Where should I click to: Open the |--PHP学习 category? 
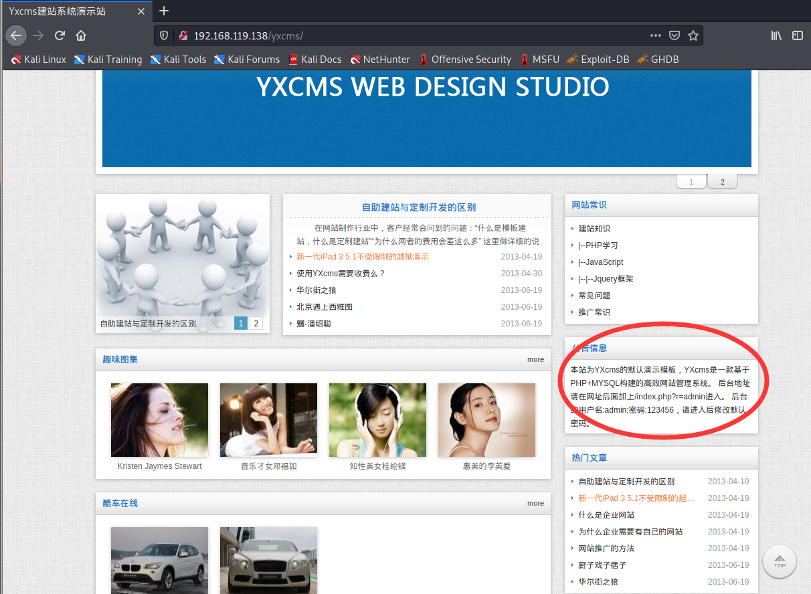598,245
